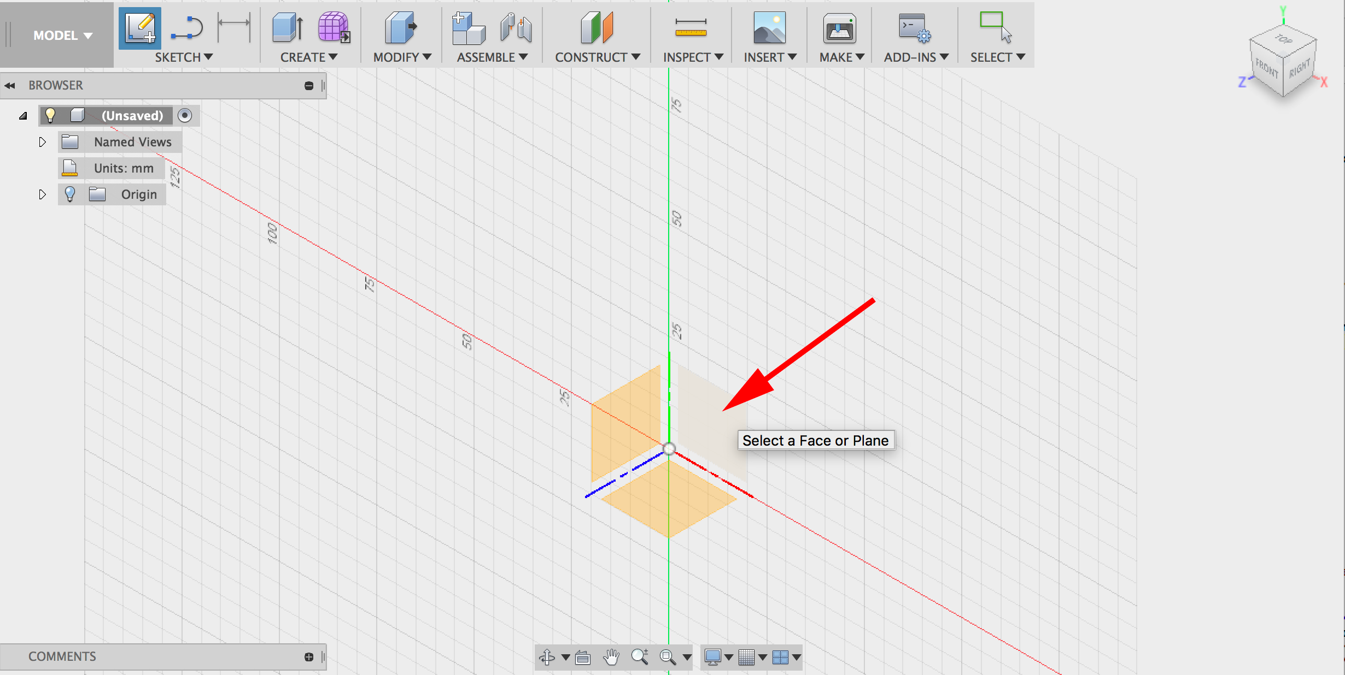This screenshot has height=675, width=1345.
Task: Click the (Unsaved) document name
Action: pos(132,116)
